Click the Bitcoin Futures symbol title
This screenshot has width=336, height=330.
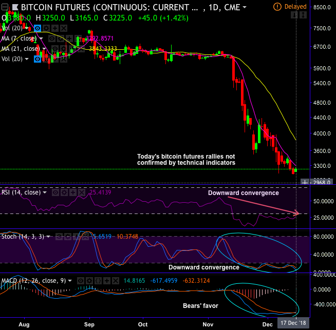[109, 8]
